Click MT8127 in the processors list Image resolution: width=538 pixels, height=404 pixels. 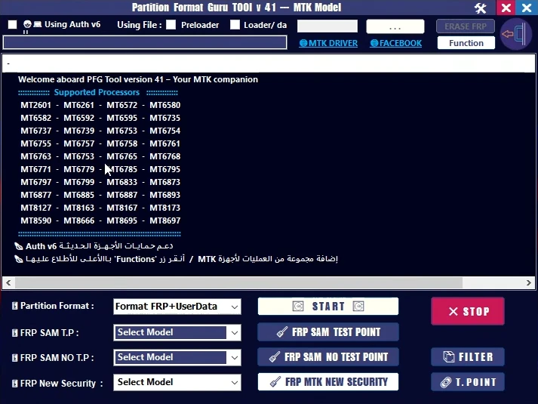click(x=35, y=208)
